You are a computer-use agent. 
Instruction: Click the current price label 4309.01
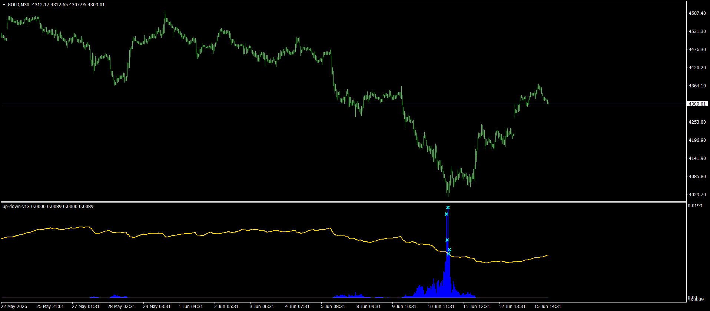click(x=697, y=104)
